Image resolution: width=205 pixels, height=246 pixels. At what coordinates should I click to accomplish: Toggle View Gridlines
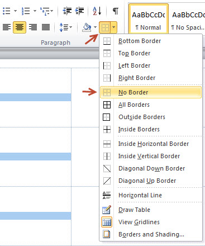point(151,222)
